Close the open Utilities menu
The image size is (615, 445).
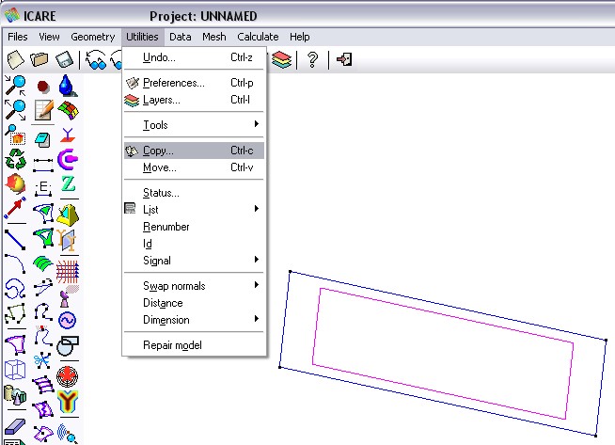pos(142,37)
